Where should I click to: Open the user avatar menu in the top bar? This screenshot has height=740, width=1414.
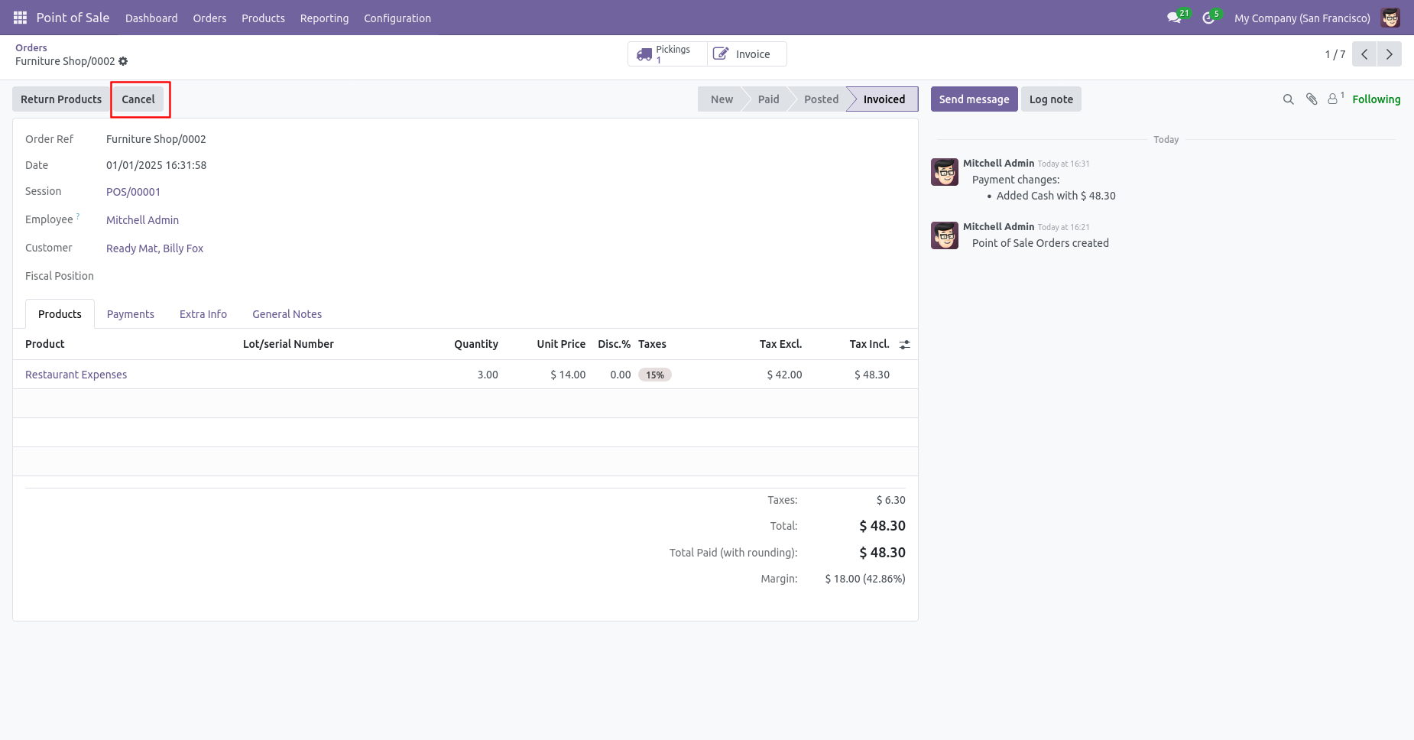1390,18
